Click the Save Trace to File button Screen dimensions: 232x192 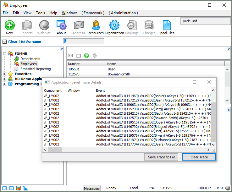[162, 157]
